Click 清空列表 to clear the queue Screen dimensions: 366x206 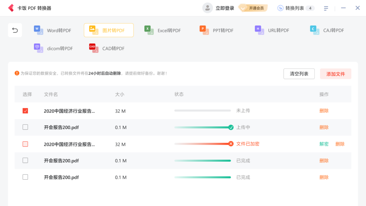[x=299, y=74]
